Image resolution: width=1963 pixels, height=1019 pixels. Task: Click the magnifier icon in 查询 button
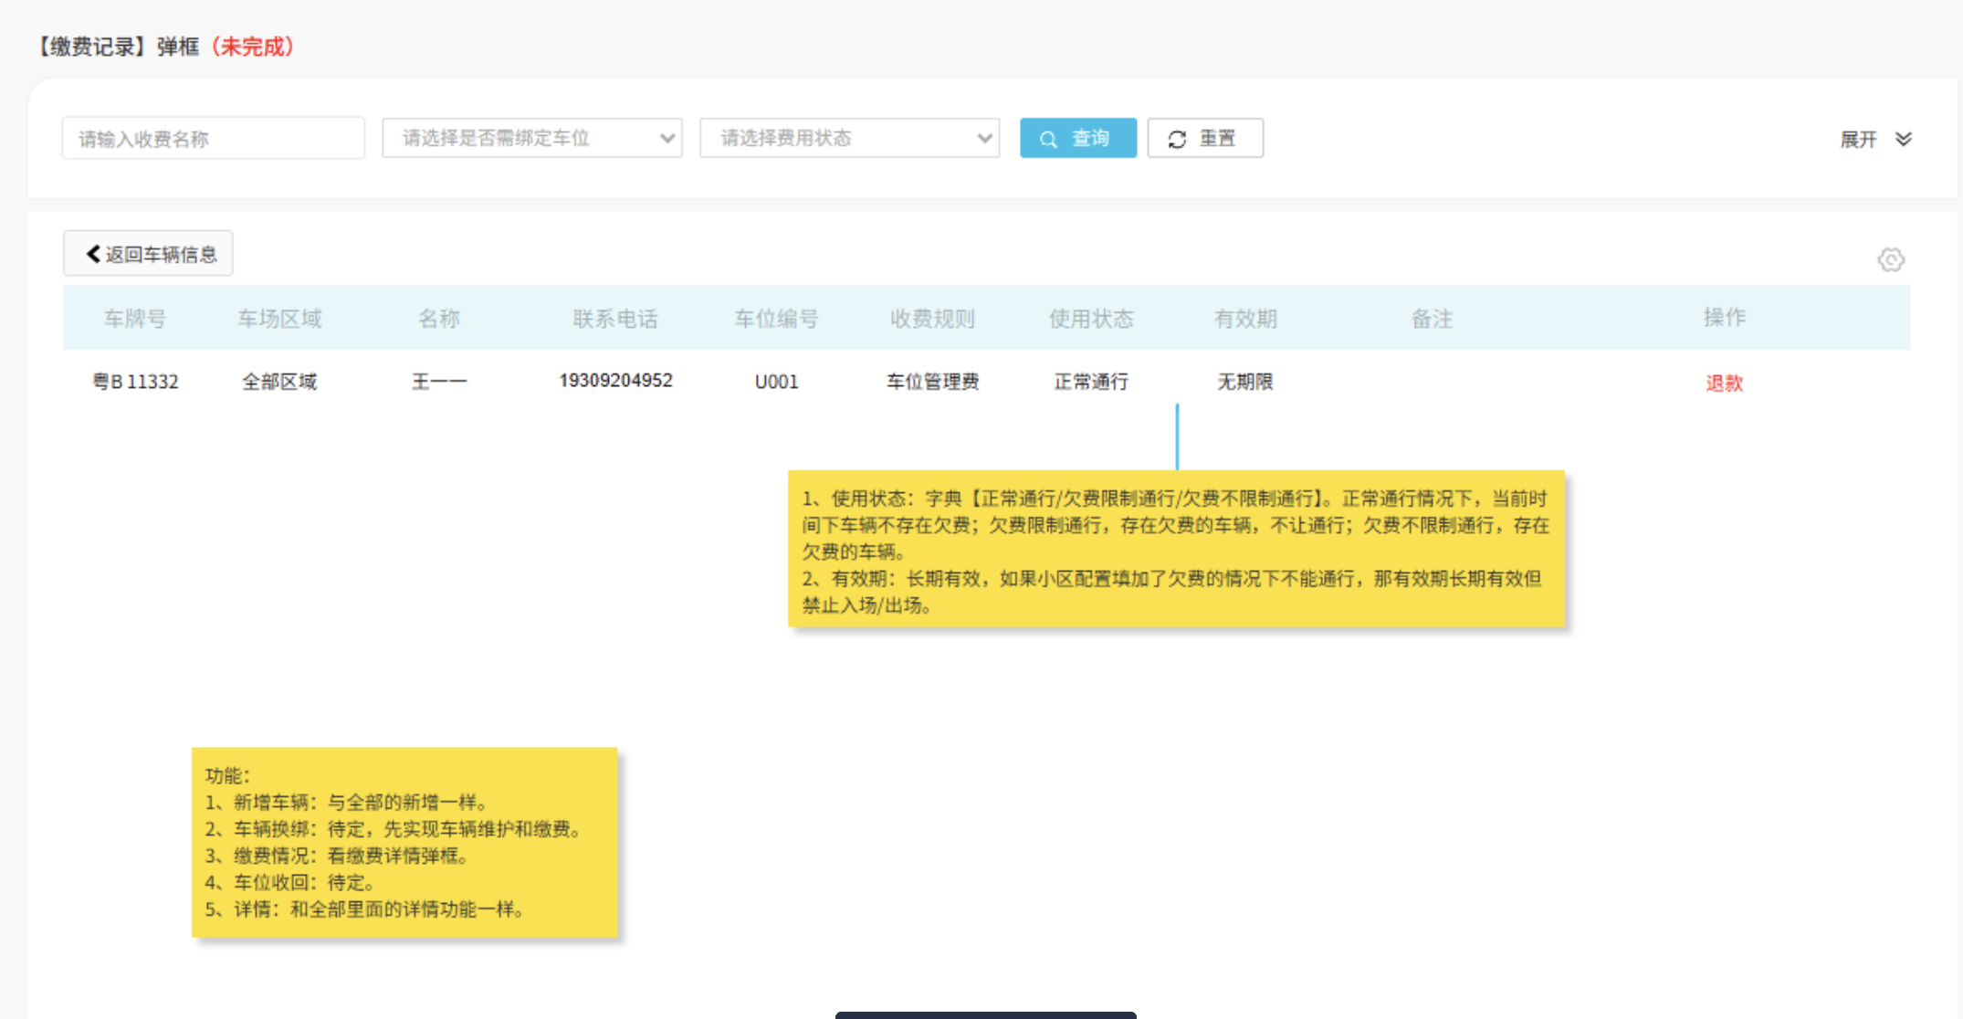pyautogui.click(x=1048, y=139)
